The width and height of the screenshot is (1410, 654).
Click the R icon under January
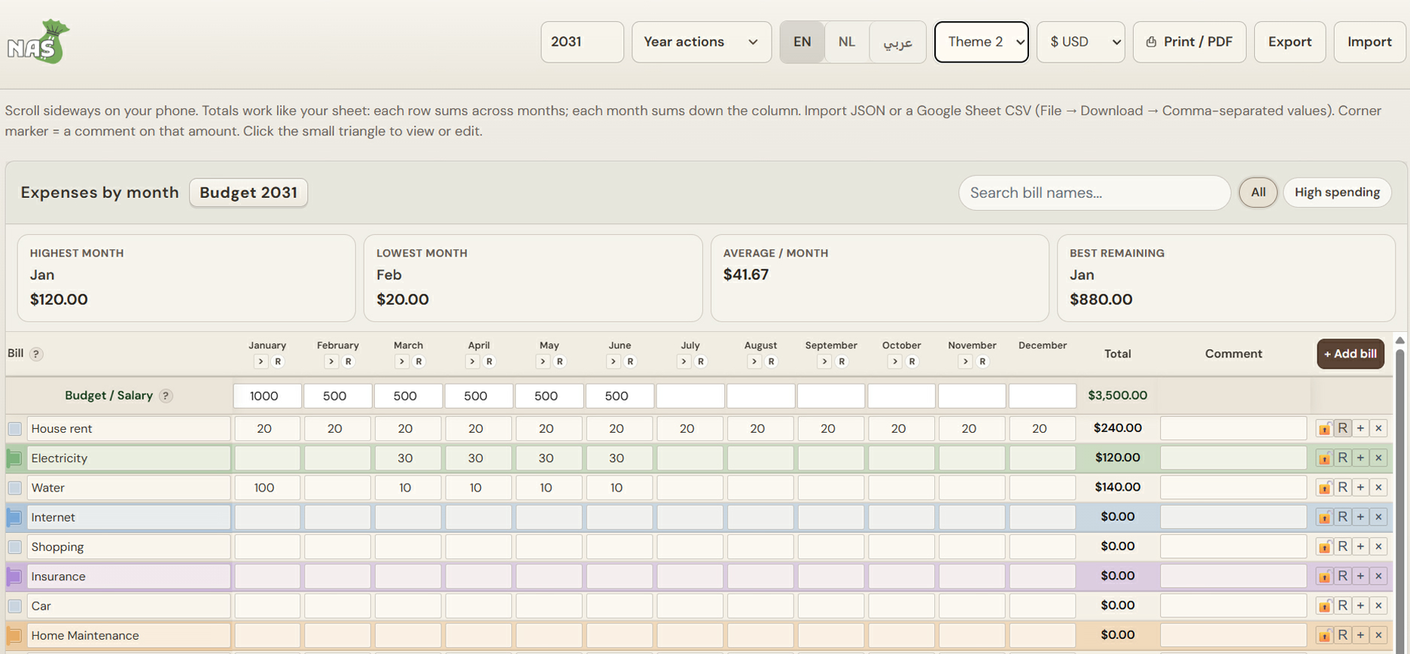(278, 362)
